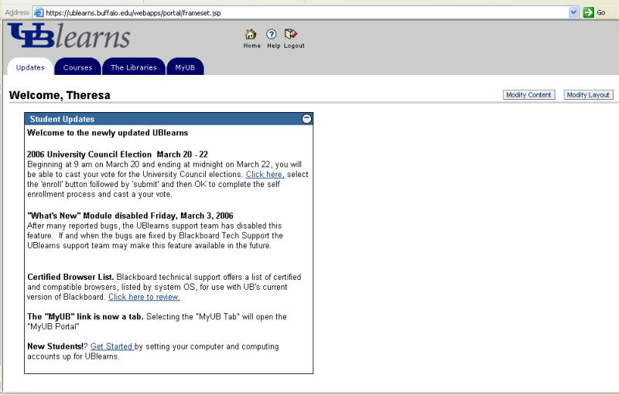This screenshot has height=395, width=619.
Task: Open 'Click here to review' browser link
Action: pos(144,297)
